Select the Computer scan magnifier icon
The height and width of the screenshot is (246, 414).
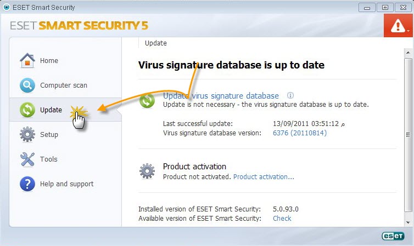click(x=27, y=85)
